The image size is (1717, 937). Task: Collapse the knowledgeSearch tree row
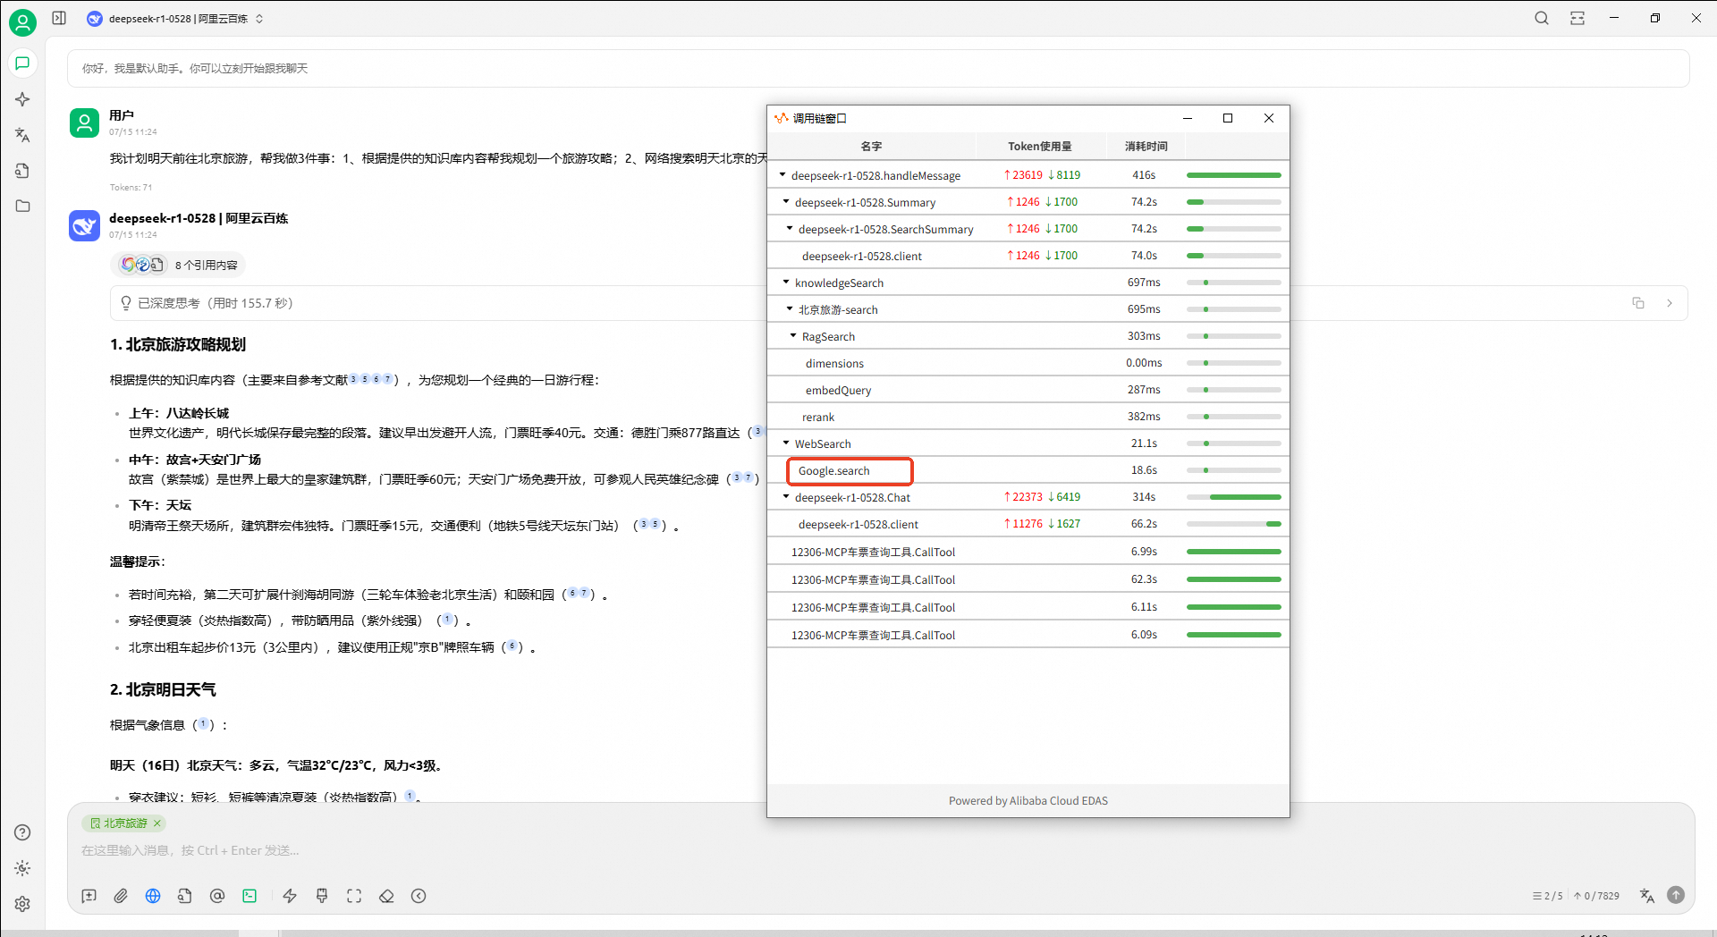click(786, 283)
